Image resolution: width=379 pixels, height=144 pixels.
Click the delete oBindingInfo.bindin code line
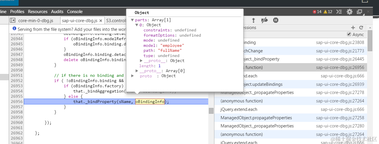[95, 60]
